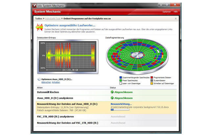This screenshot has height=135, width=203.
Task: Click the Aktion column header
Action: coord(40,88)
